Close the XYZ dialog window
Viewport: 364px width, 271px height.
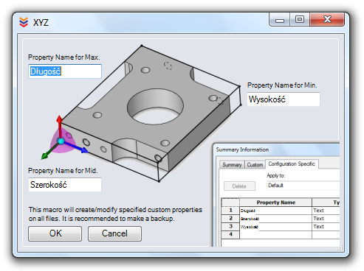pyautogui.click(x=327, y=19)
